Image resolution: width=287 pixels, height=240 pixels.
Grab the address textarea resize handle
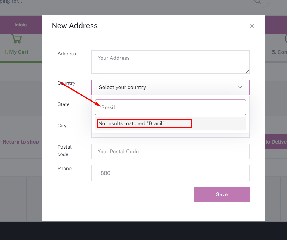pyautogui.click(x=247, y=72)
